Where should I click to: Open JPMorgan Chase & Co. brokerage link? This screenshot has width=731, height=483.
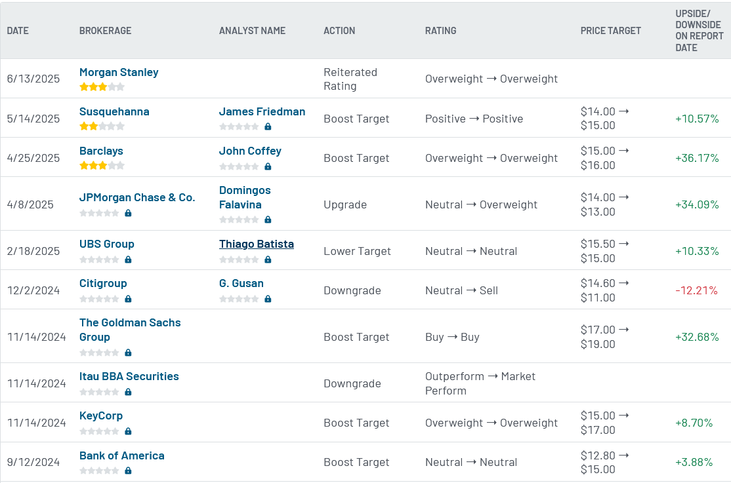[137, 197]
